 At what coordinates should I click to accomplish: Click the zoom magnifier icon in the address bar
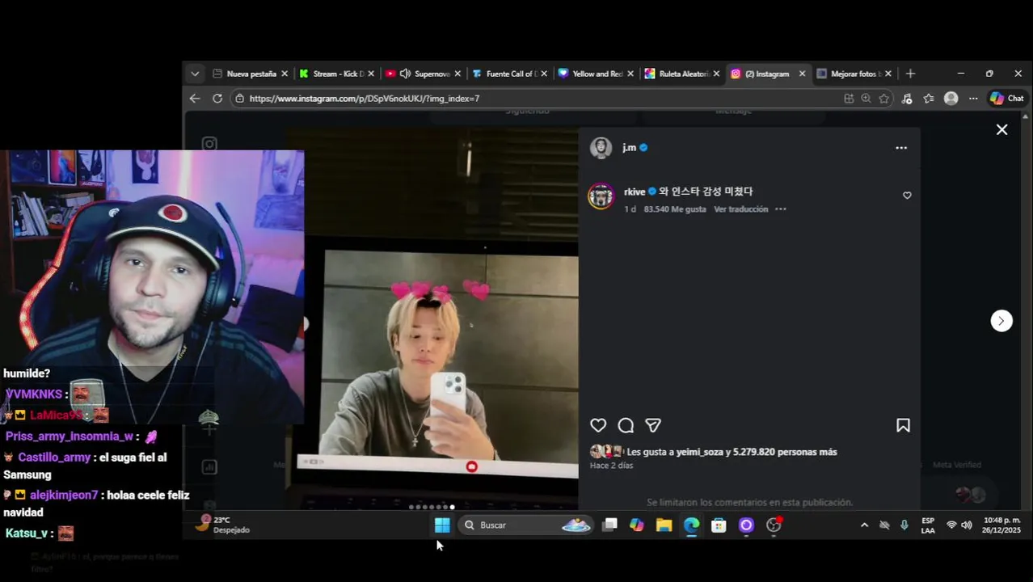[866, 98]
